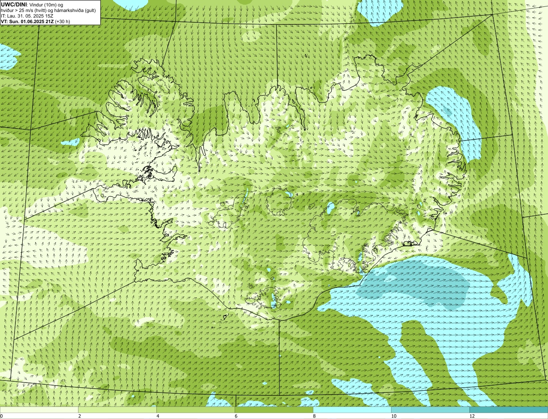The image size is (548, 419).
Task: Select the 8–10 m/s light cyan legend swatch
Action: (353, 410)
